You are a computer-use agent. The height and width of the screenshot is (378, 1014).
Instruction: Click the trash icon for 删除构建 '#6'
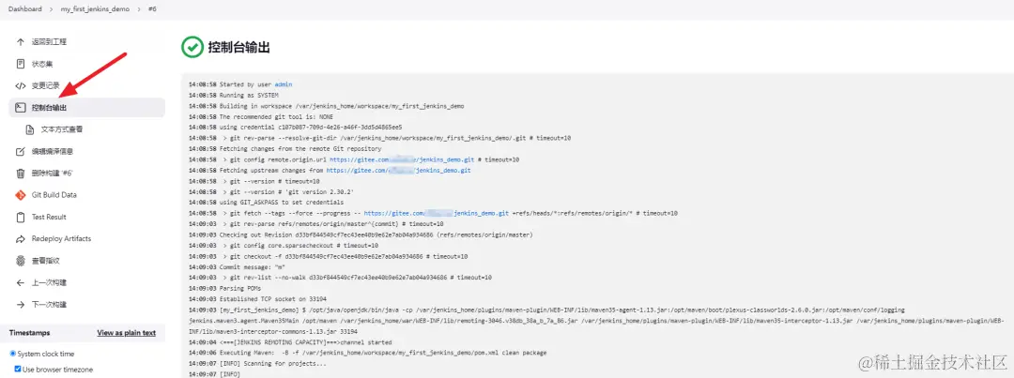click(20, 174)
